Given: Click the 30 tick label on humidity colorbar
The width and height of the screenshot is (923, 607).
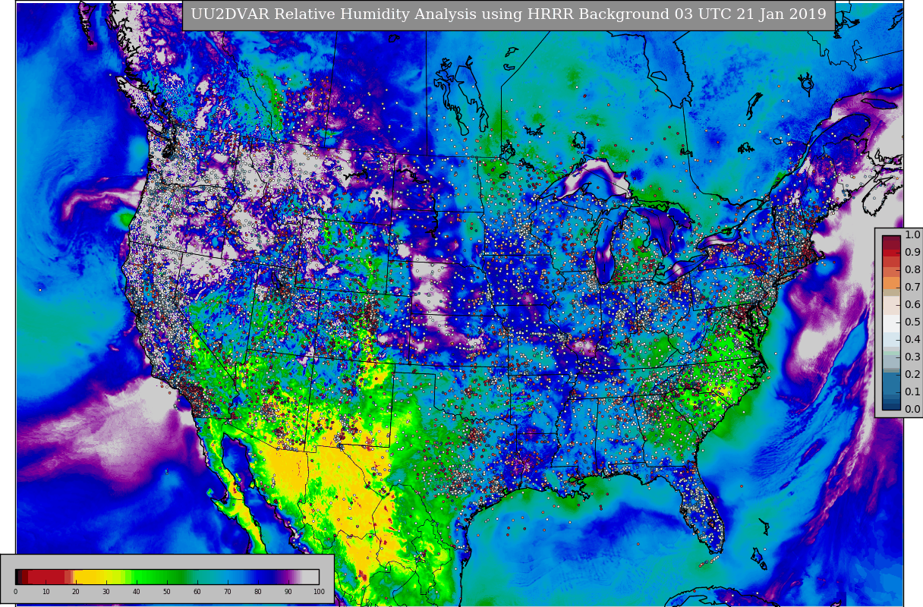Looking at the screenshot, I should pyautogui.click(x=106, y=591).
